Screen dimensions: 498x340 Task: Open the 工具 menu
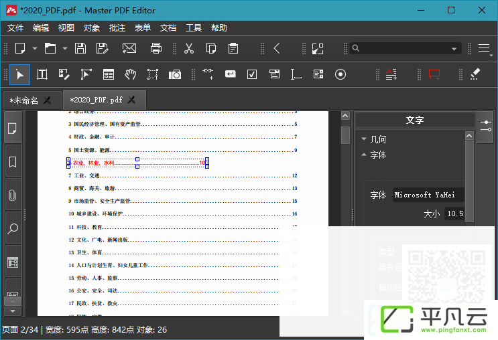194,28
